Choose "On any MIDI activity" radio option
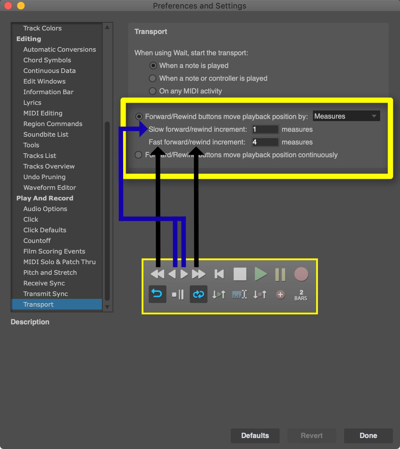Image resolution: width=400 pixels, height=449 pixels. [x=153, y=91]
